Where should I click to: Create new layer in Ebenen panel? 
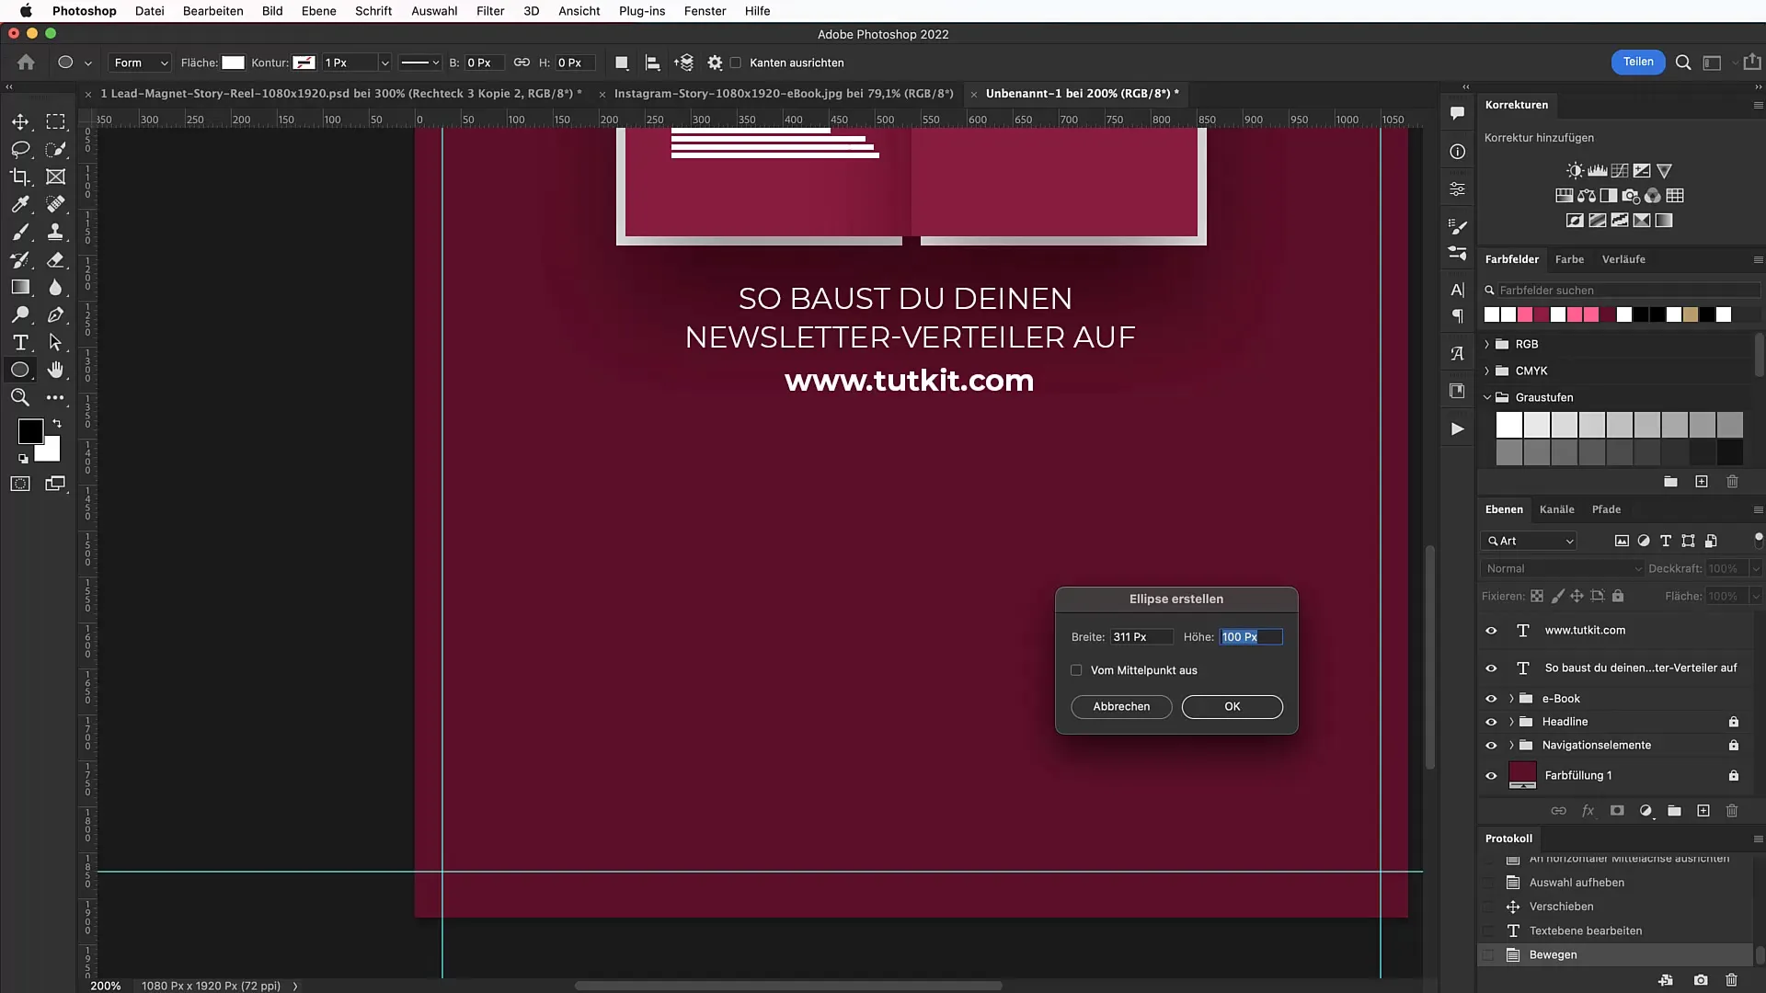[1703, 811]
